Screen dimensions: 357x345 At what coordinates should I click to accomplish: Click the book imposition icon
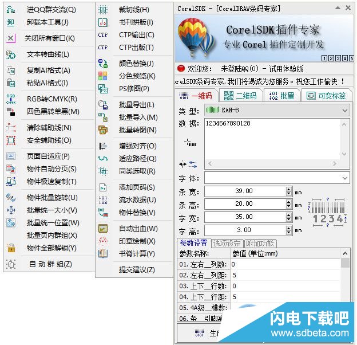(103, 22)
